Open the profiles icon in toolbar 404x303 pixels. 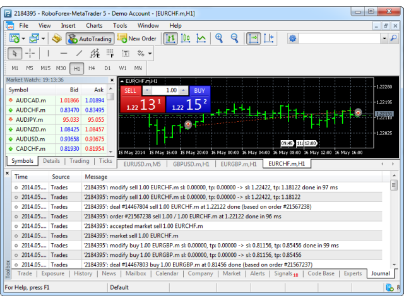click(x=34, y=39)
